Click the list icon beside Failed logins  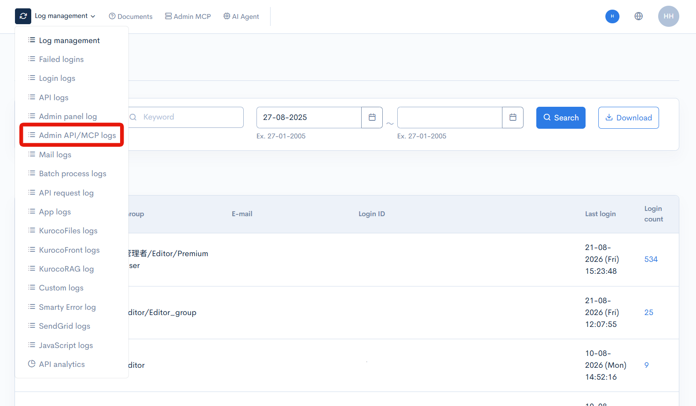coord(32,59)
